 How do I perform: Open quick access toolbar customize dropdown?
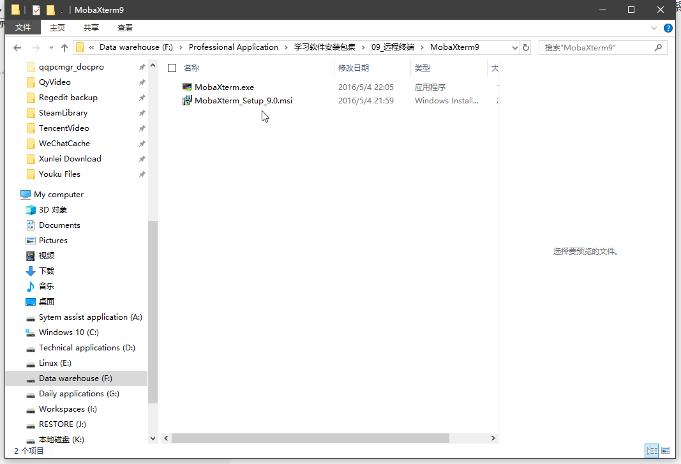click(x=62, y=10)
